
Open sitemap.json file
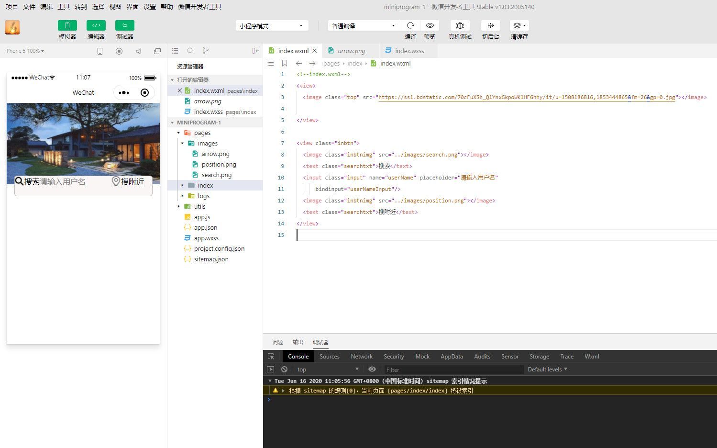[211, 259]
